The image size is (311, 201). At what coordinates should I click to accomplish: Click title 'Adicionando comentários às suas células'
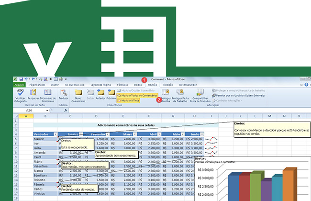pos(126,125)
